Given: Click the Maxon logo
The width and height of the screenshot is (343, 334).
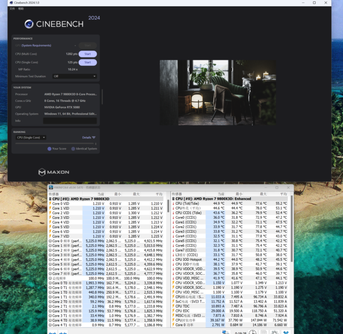Looking at the screenshot, I should [x=54, y=172].
